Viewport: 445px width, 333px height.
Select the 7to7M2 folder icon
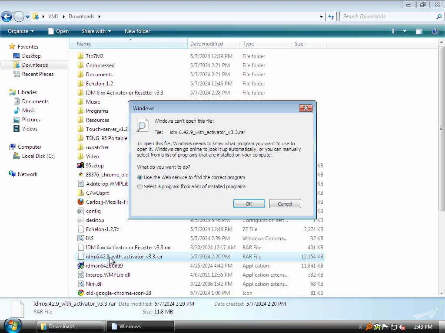80,56
